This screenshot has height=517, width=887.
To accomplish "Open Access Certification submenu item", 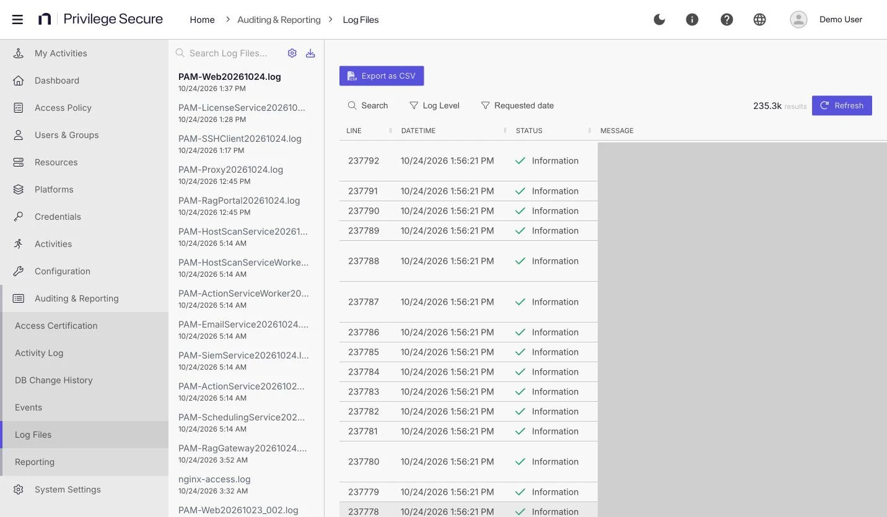I will pos(84,326).
